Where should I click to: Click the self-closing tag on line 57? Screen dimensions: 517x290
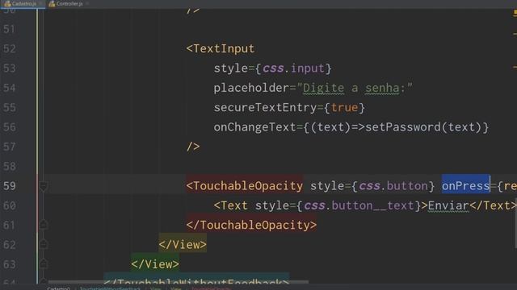point(193,147)
